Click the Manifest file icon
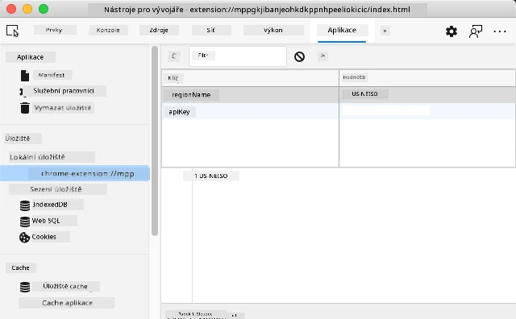Viewport: 516px width, 319px height. [25, 75]
